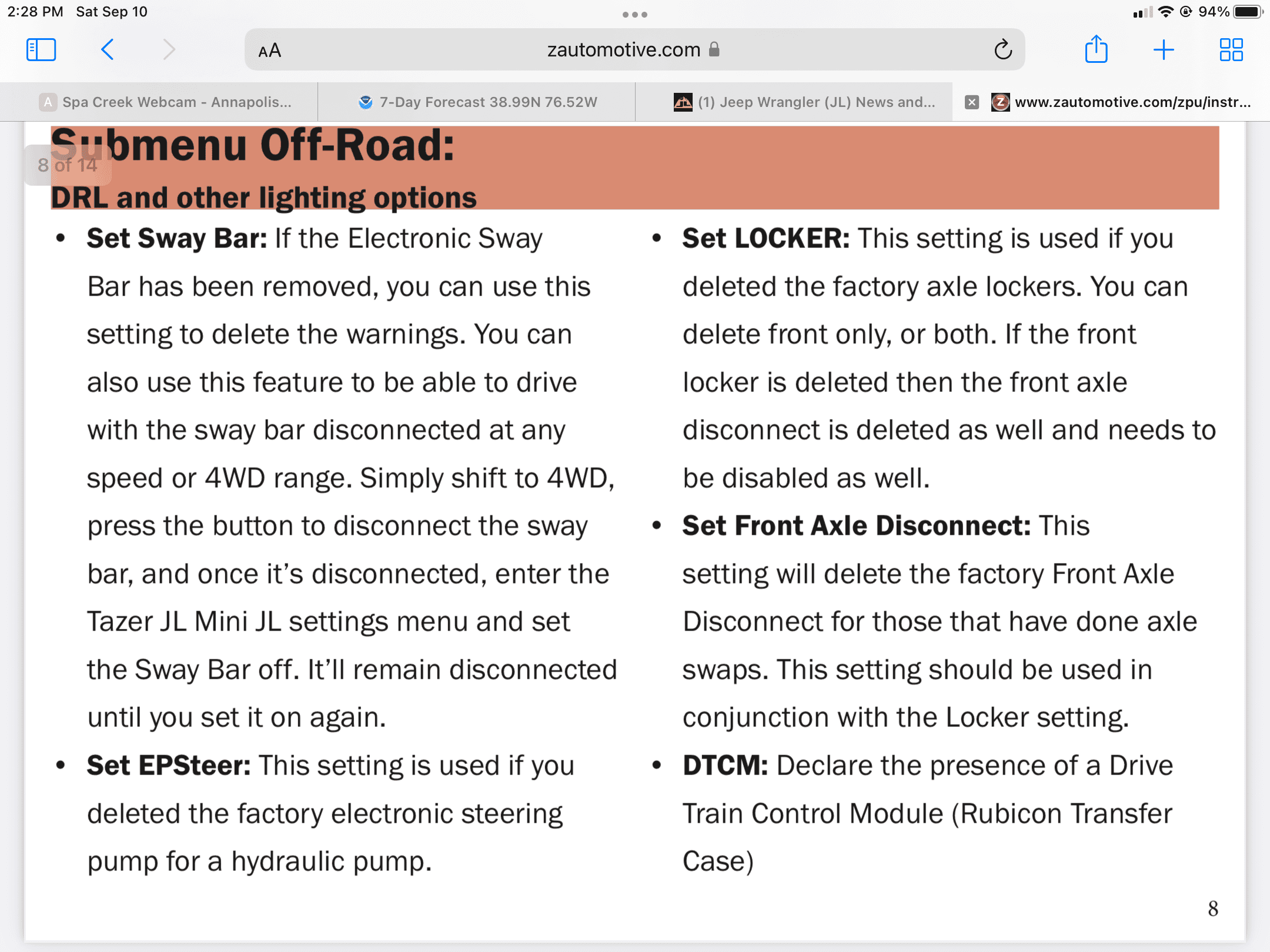Tap the Z Automotive favicon on its tab
Screen dimensions: 1270x952
(1001, 102)
